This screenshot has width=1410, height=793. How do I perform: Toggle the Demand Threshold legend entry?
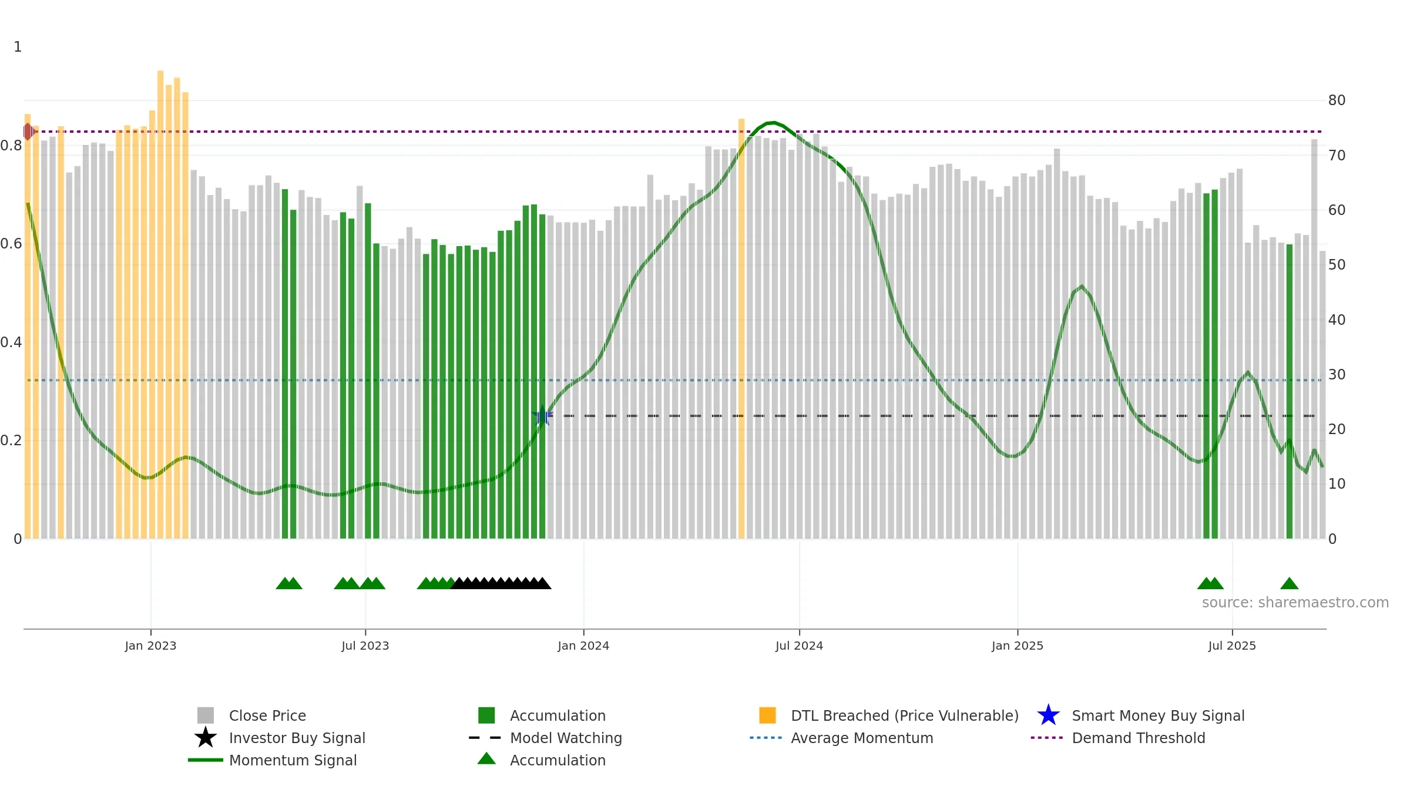point(1138,738)
